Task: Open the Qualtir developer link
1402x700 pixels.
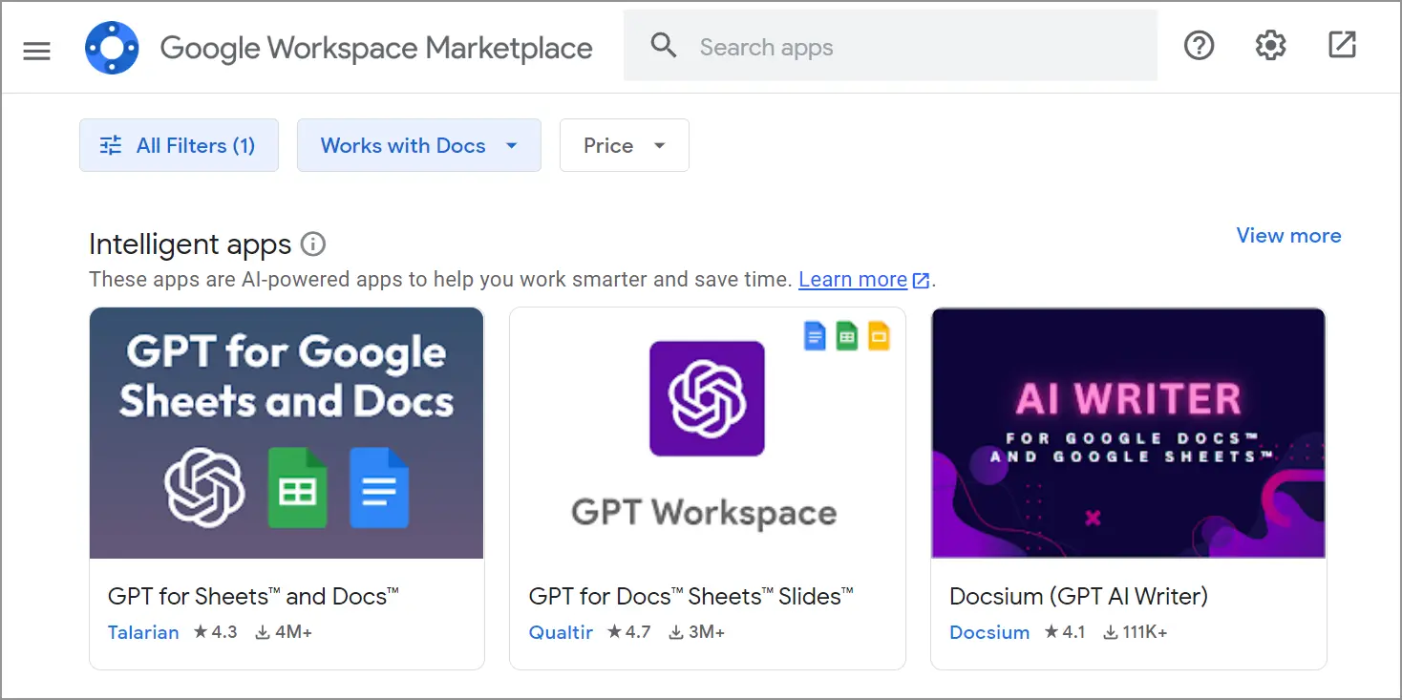Action: point(561,632)
